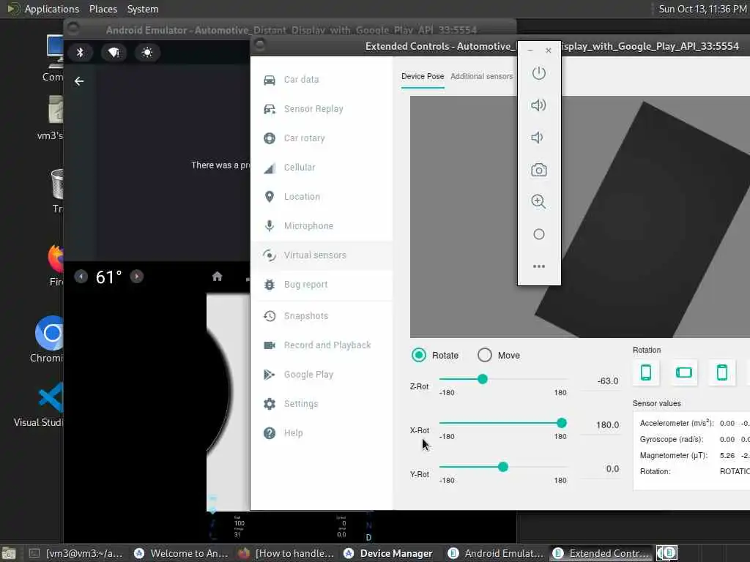The image size is (750, 562).
Task: Click the 3D device pose preview
Action: click(x=580, y=217)
